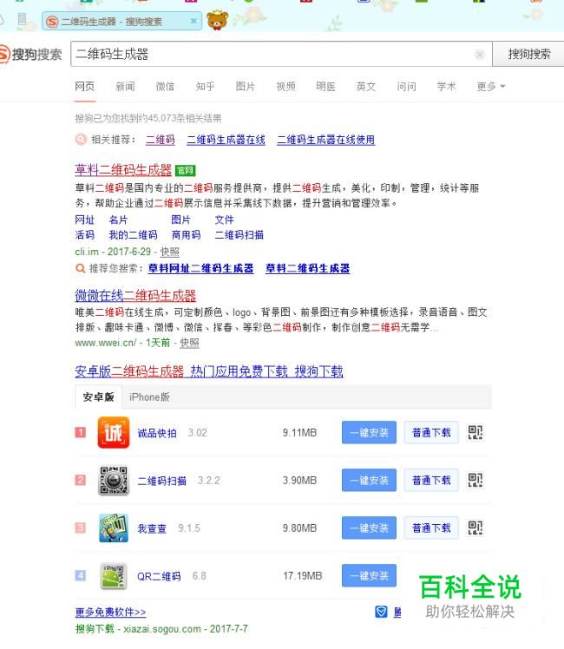Switch to the 明医 search tab

325,87
